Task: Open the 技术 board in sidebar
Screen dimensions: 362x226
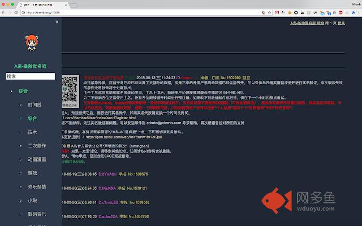Action: click(32, 132)
